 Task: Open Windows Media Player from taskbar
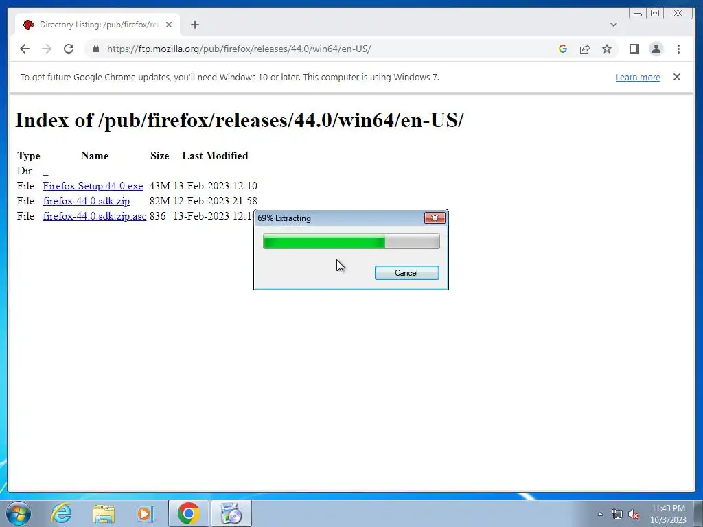(x=145, y=513)
